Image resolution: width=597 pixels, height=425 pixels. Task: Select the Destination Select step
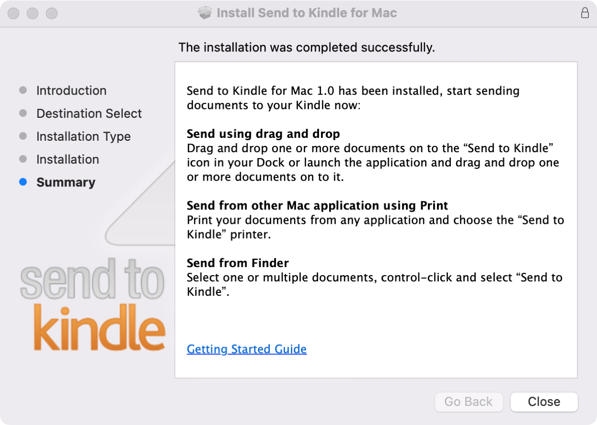click(89, 114)
